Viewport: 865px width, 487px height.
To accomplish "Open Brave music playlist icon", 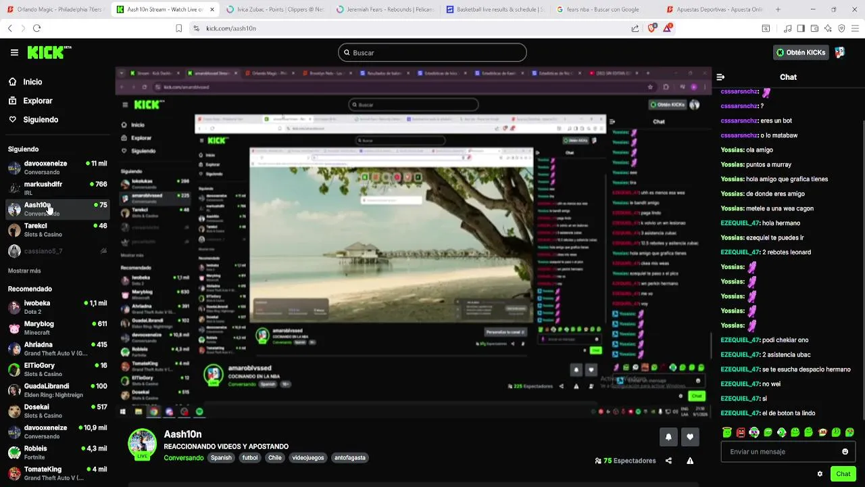I will click(787, 28).
